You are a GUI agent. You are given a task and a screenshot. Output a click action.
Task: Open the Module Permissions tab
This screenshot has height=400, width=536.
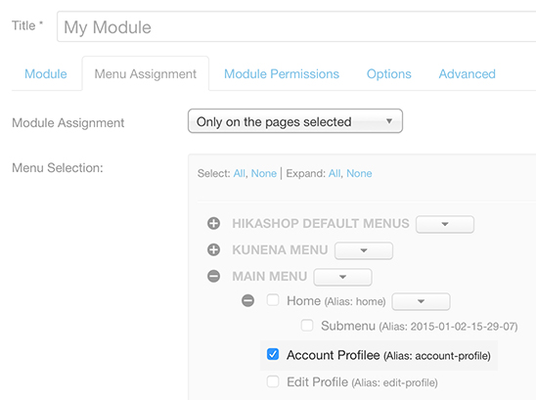[x=282, y=74]
